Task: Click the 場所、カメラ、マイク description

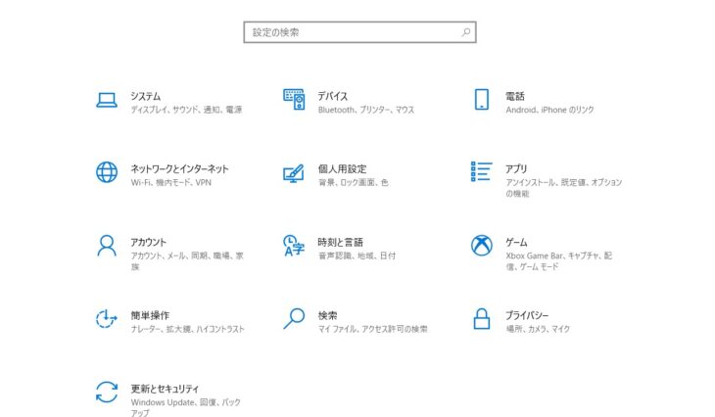Action: click(538, 329)
